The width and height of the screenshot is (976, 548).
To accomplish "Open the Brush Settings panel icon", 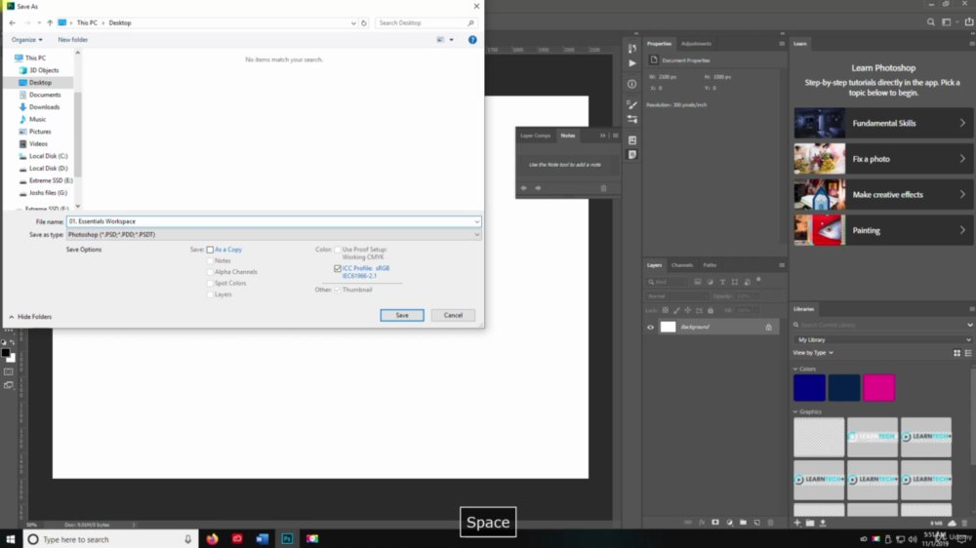I will [x=631, y=104].
